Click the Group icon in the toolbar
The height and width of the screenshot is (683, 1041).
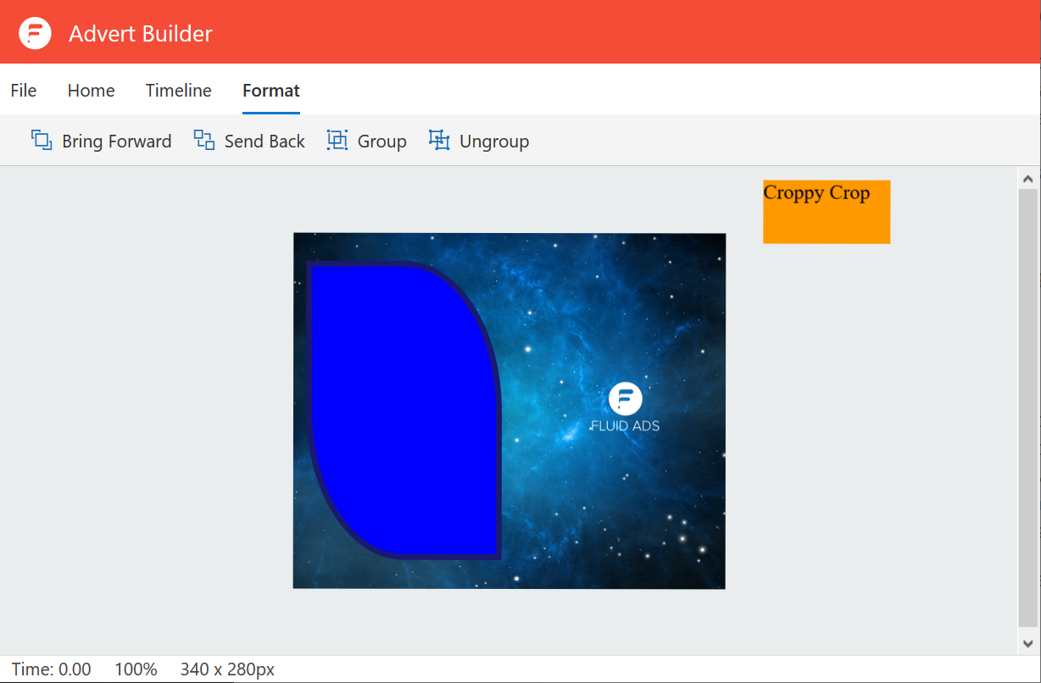337,141
